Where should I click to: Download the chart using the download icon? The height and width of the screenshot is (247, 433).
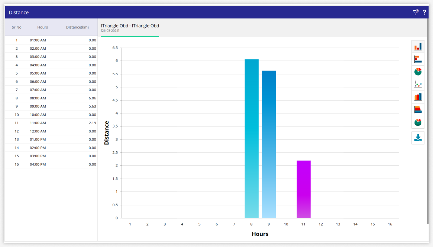coord(418,138)
